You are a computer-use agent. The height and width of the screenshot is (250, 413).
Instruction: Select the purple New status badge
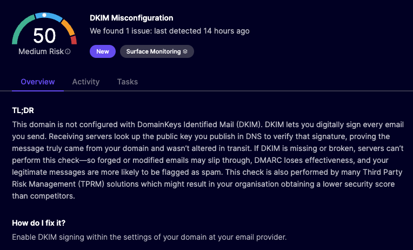point(102,52)
